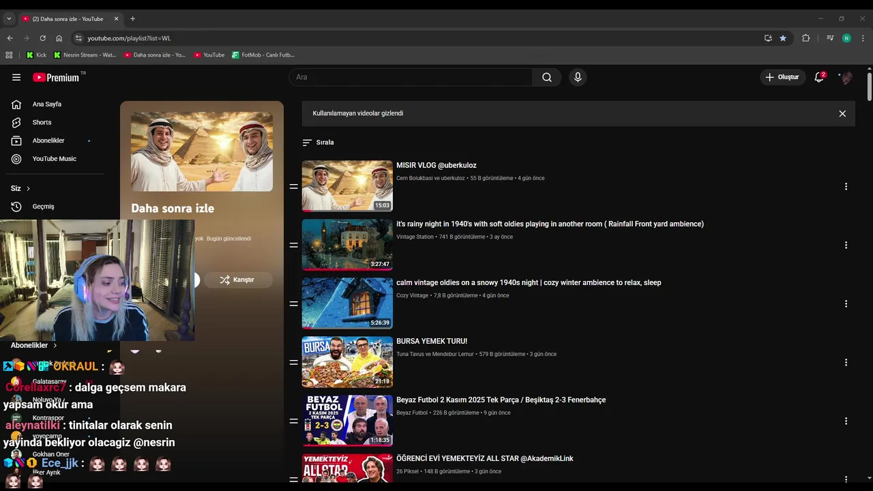Click the address bar URL
The image size is (873, 491).
(129, 38)
